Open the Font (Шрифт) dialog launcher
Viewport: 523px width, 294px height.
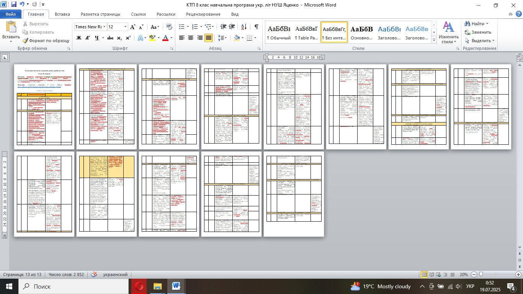point(172,49)
